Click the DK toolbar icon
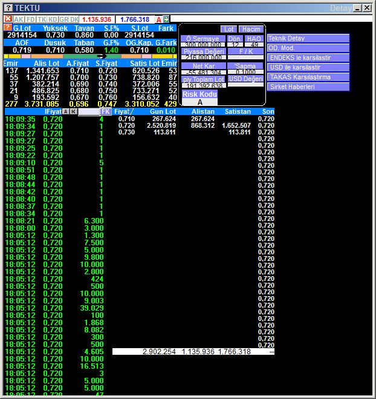 click(74, 19)
